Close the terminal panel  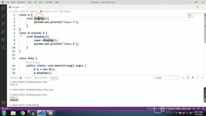point(202,78)
